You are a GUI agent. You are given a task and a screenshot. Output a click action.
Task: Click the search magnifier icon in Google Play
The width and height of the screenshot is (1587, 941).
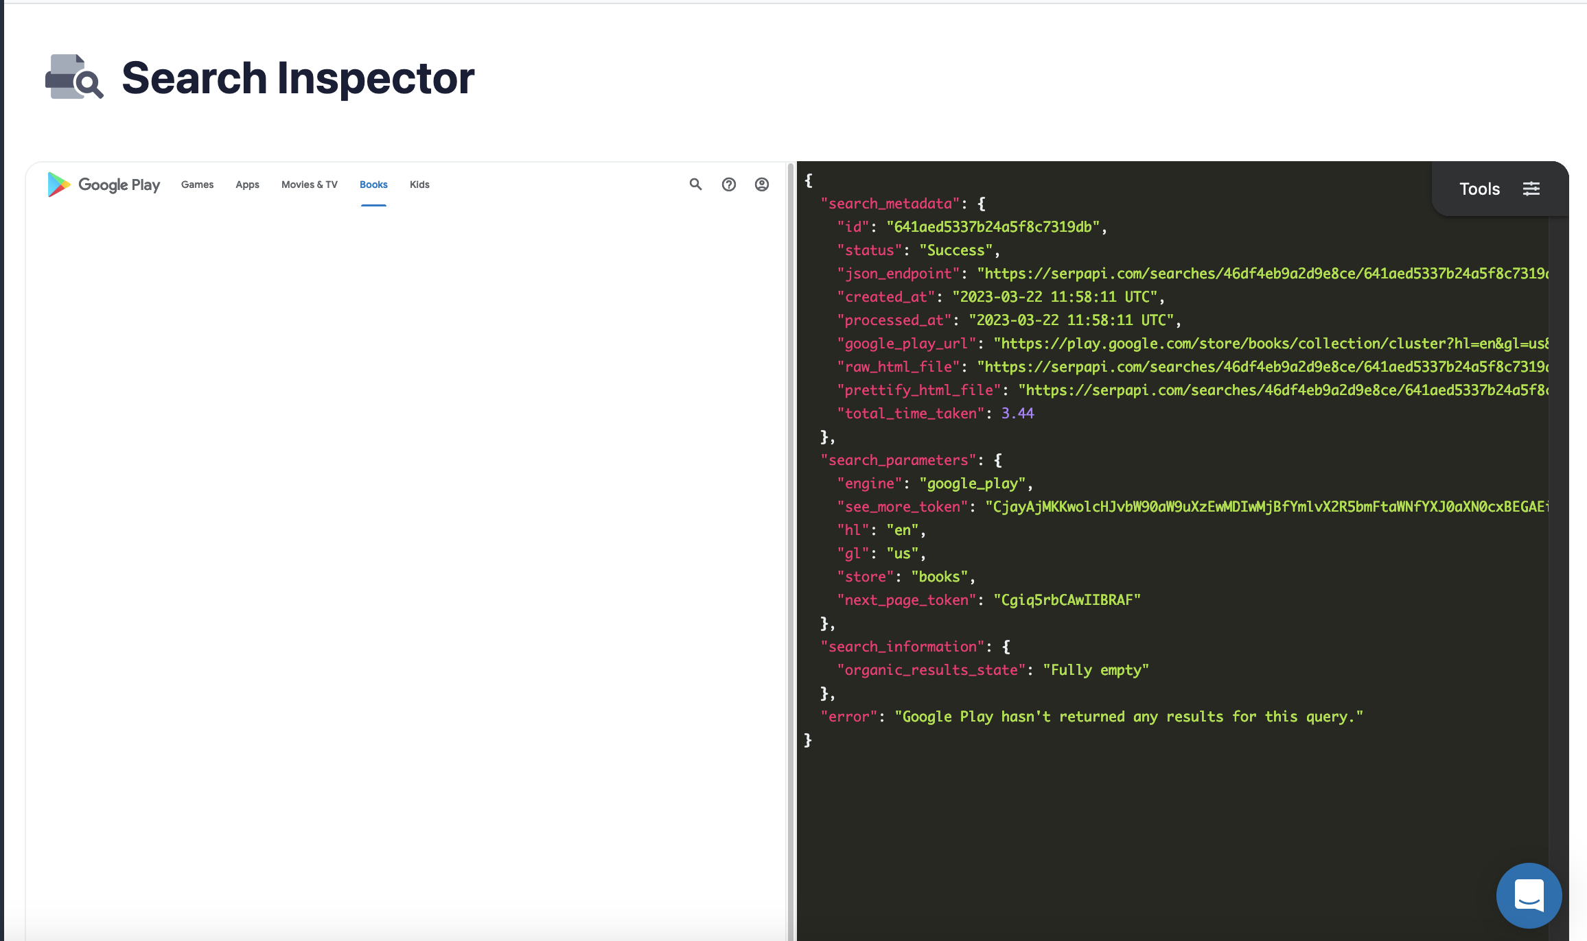click(695, 184)
